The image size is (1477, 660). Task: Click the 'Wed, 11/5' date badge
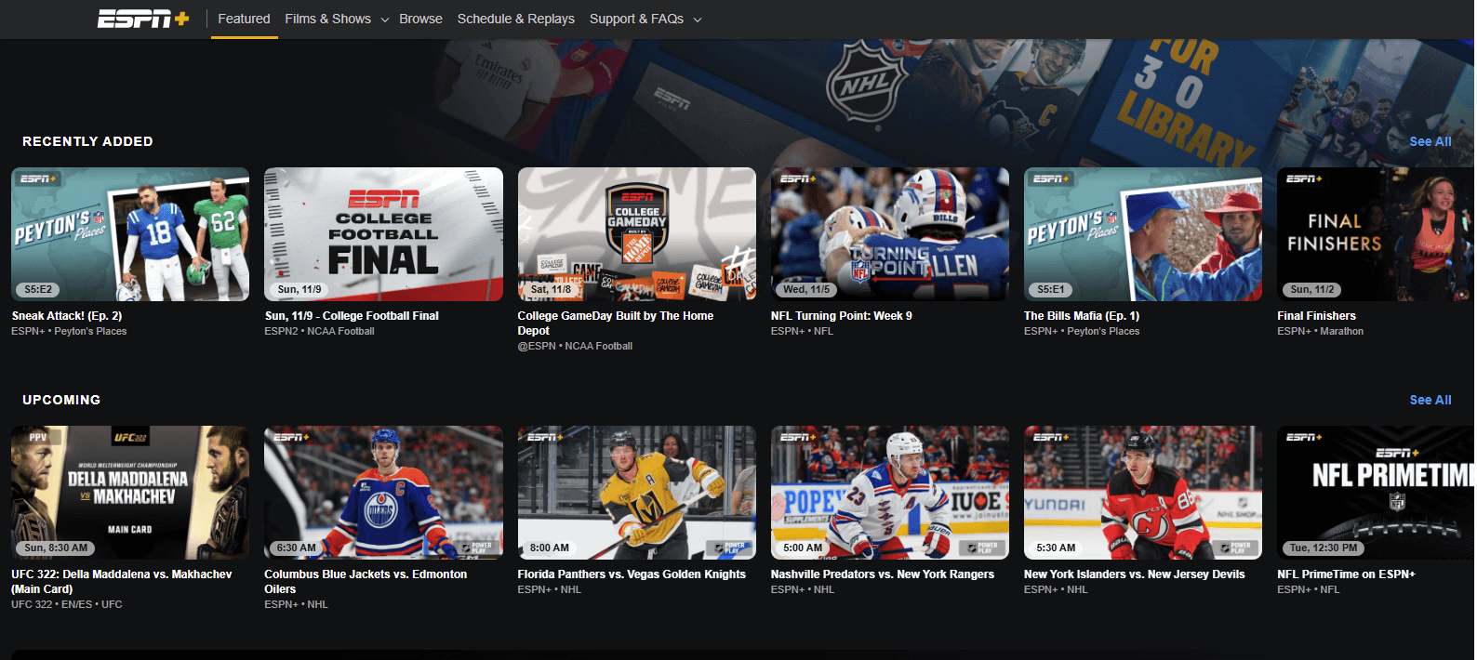(806, 289)
